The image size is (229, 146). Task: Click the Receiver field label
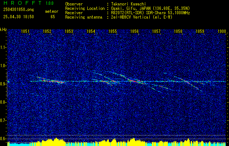pyautogui.click(x=74, y=13)
